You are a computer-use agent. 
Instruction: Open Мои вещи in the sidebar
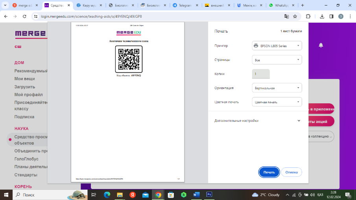[x=24, y=79]
